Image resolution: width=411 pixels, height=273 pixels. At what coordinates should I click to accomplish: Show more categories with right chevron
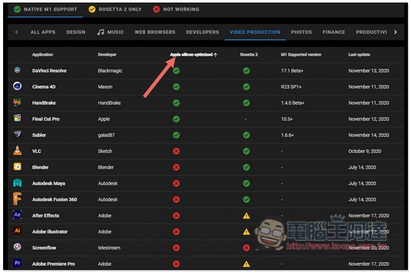coord(395,32)
